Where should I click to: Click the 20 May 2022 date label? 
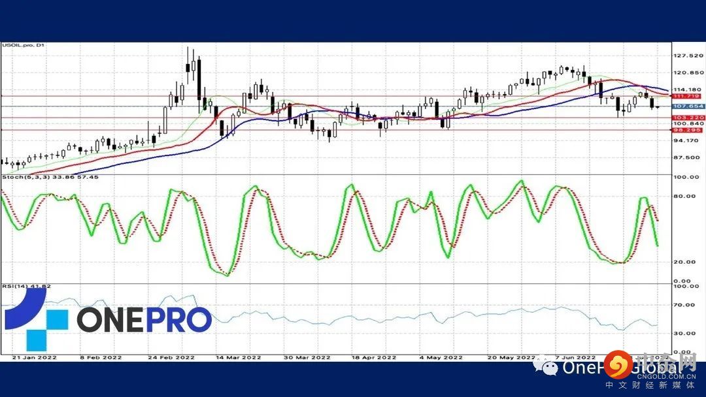tap(511, 357)
